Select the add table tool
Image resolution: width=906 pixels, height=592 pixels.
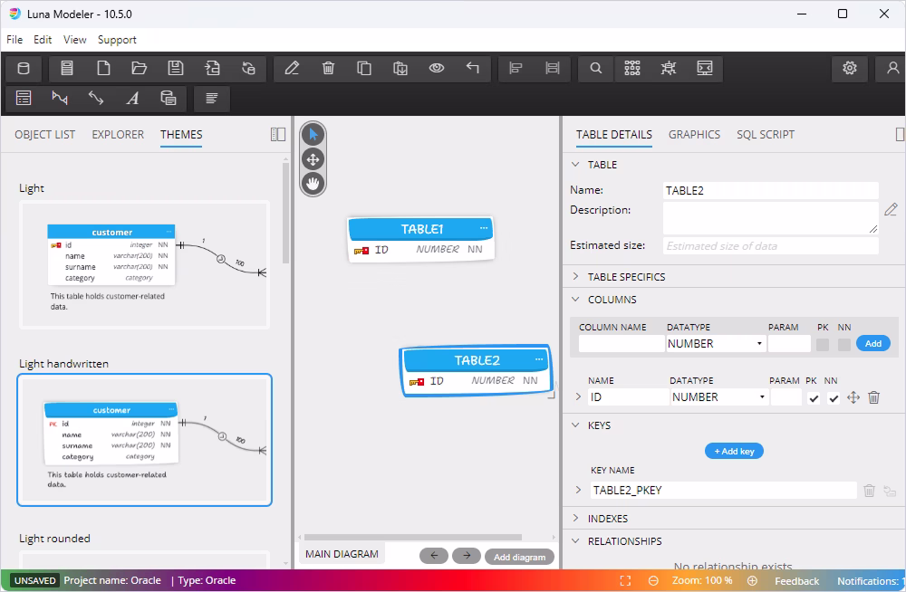pos(24,98)
